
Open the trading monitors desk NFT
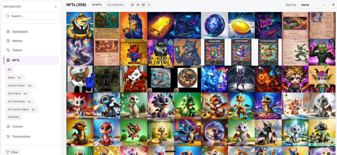point(188,25)
